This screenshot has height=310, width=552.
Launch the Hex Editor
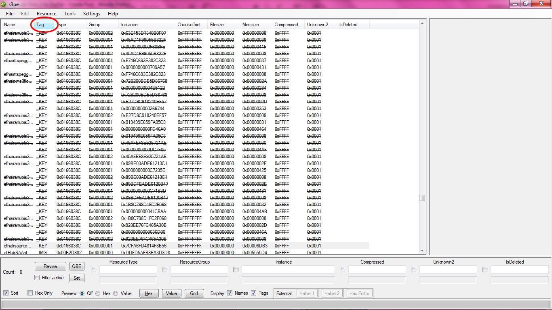(x=359, y=293)
